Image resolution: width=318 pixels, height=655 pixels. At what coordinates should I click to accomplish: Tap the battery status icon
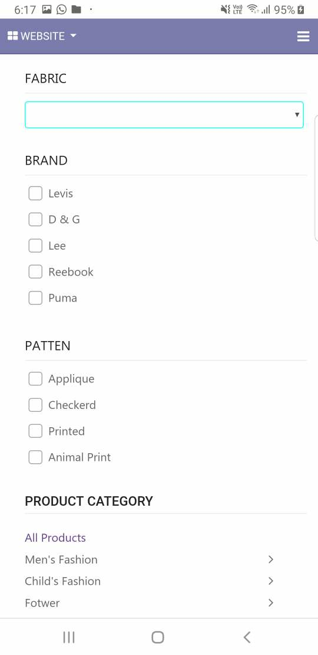[301, 9]
